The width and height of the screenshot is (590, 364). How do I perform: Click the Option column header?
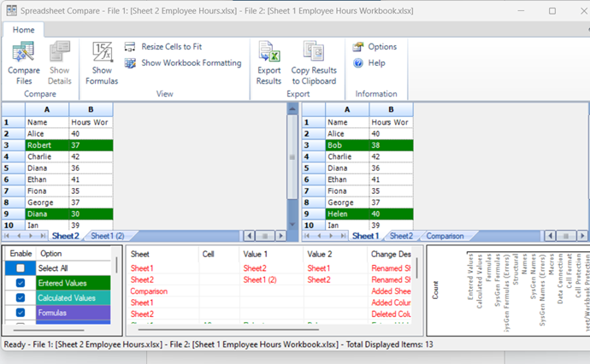tap(74, 254)
